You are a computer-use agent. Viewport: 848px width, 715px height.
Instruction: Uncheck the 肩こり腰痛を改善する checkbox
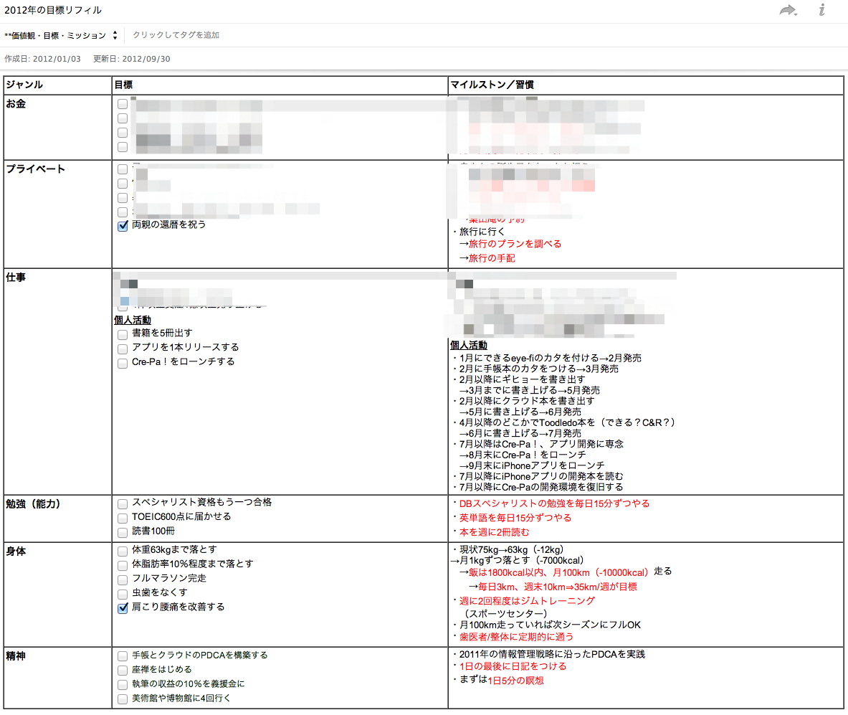coord(123,608)
